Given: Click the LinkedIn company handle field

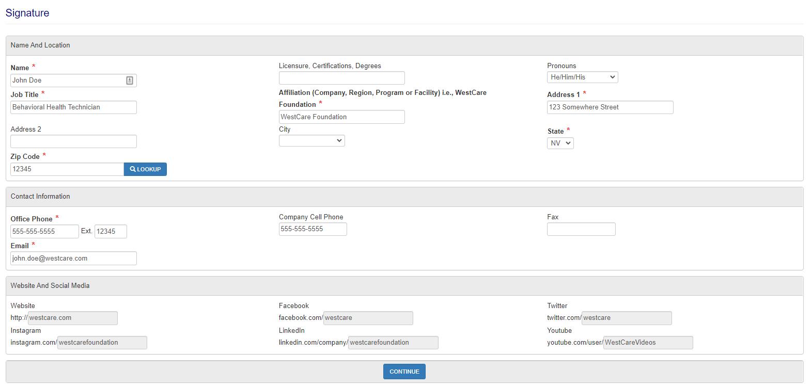Looking at the screenshot, I should point(393,343).
